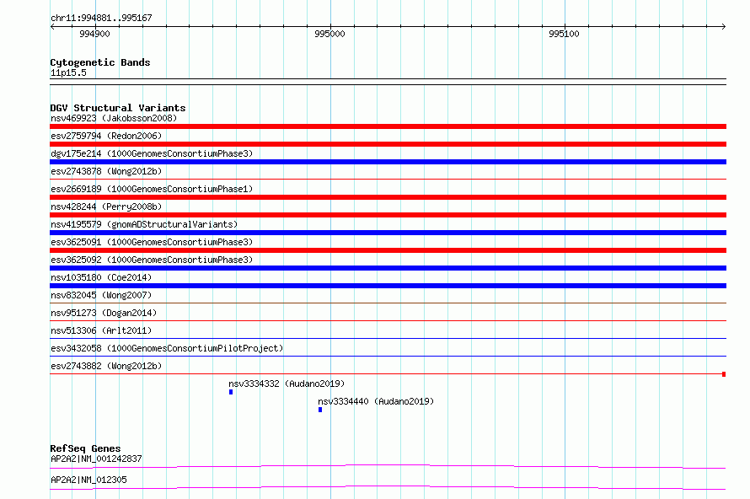Click the red bar of nsv469923 track
The height and width of the screenshot is (499, 750).
(x=388, y=126)
